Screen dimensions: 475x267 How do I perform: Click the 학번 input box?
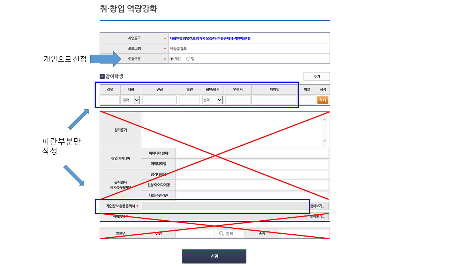[x=189, y=100]
